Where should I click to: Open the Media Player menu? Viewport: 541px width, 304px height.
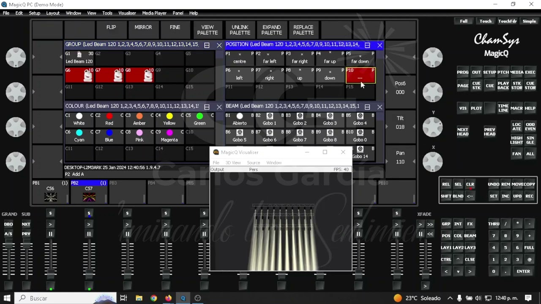tap(154, 13)
